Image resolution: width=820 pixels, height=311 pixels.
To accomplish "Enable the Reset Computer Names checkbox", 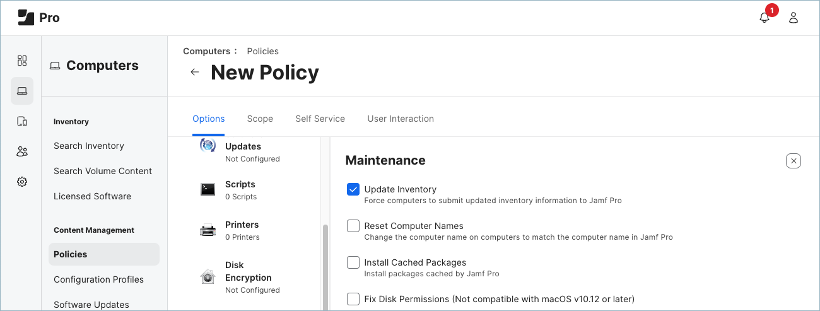I will click(353, 226).
